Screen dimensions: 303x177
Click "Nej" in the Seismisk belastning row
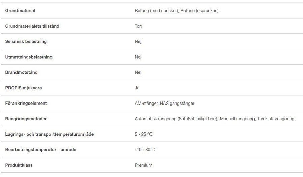(138, 41)
